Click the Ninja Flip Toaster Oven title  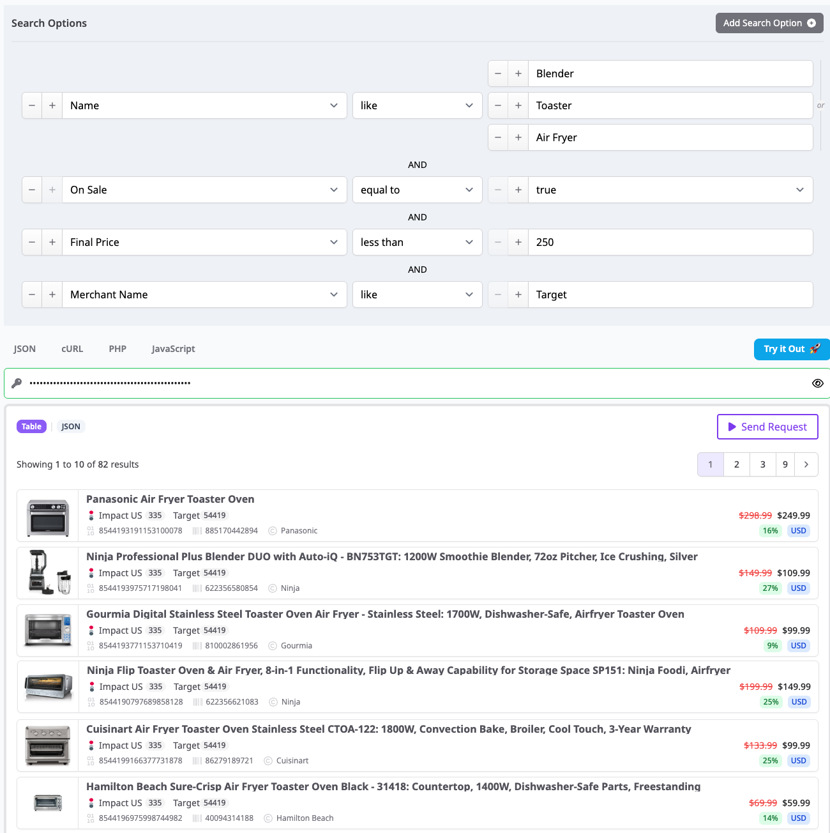[409, 670]
